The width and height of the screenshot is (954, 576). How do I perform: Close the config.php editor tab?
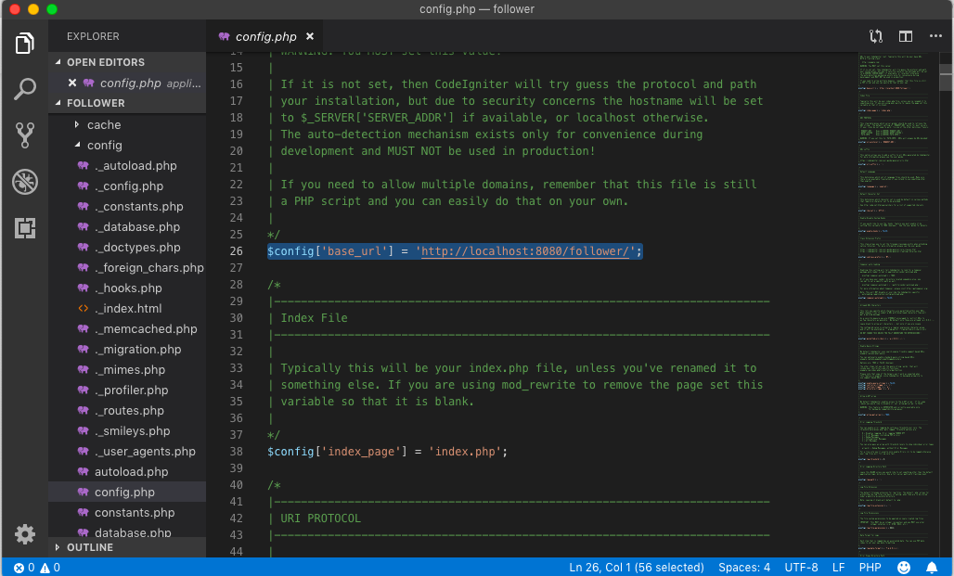coord(310,36)
